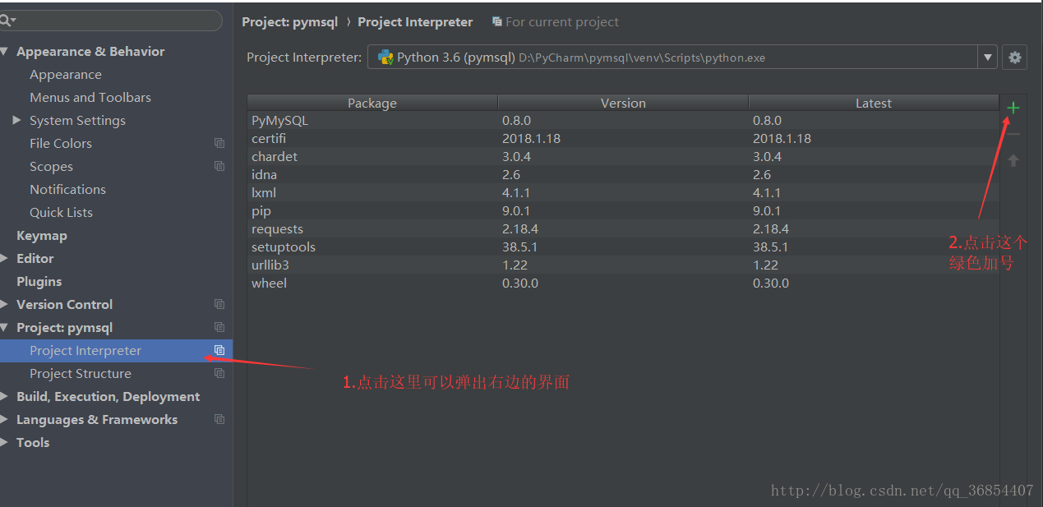Open Menus and Toolbars settings
Screen dimensions: 1043x507
(90, 97)
